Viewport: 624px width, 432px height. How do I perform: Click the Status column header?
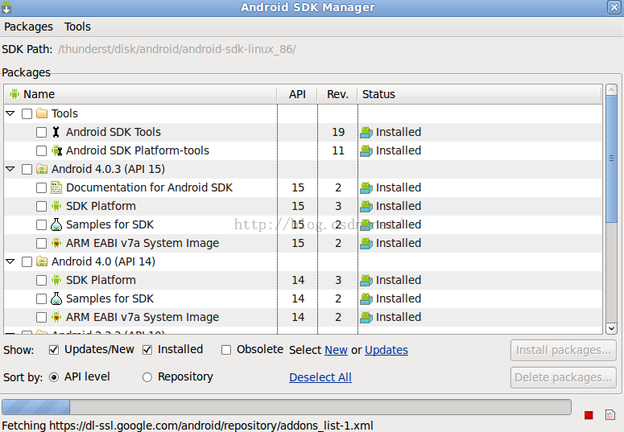pos(480,94)
